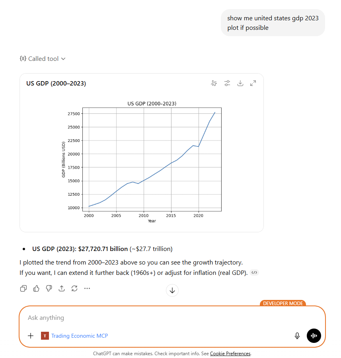Disable interactive cursor mode on the chart
Viewport: 341px width, 358px height.
click(214, 83)
